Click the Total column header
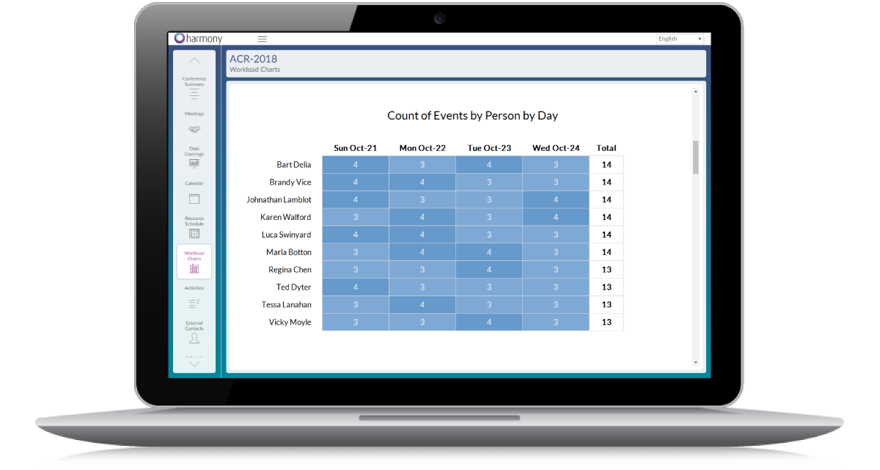The height and width of the screenshot is (470, 880). coord(606,148)
